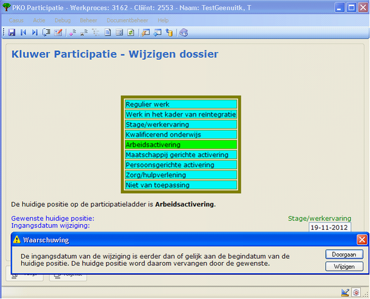370x299 pixels.
Task: Select Niet van toepassing step
Action: tap(181, 185)
